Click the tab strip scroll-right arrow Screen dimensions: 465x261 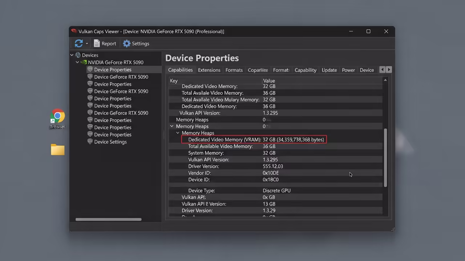(x=389, y=70)
